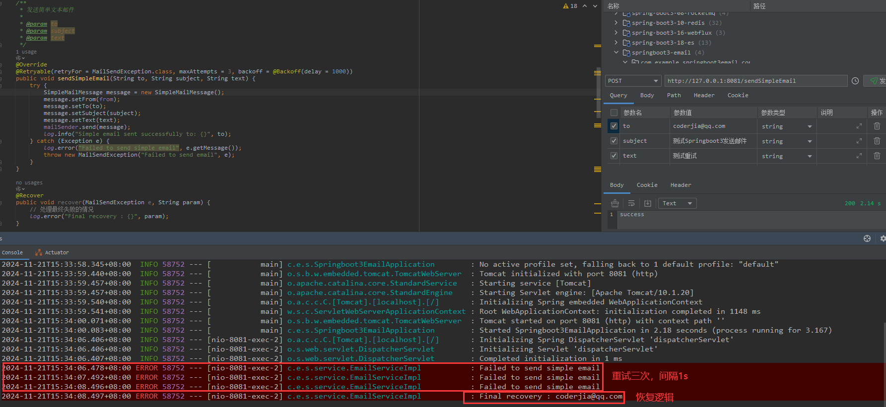Switch to the request Body tab
This screenshot has height=407, width=886.
[x=647, y=95]
